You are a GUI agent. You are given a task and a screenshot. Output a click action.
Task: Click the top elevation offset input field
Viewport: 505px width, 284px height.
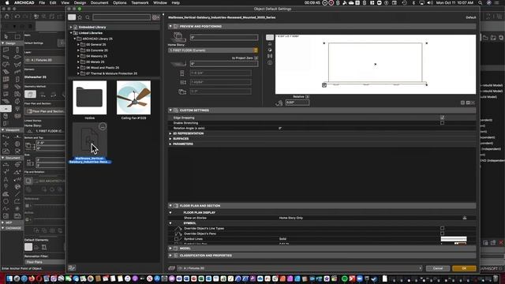click(224, 37)
